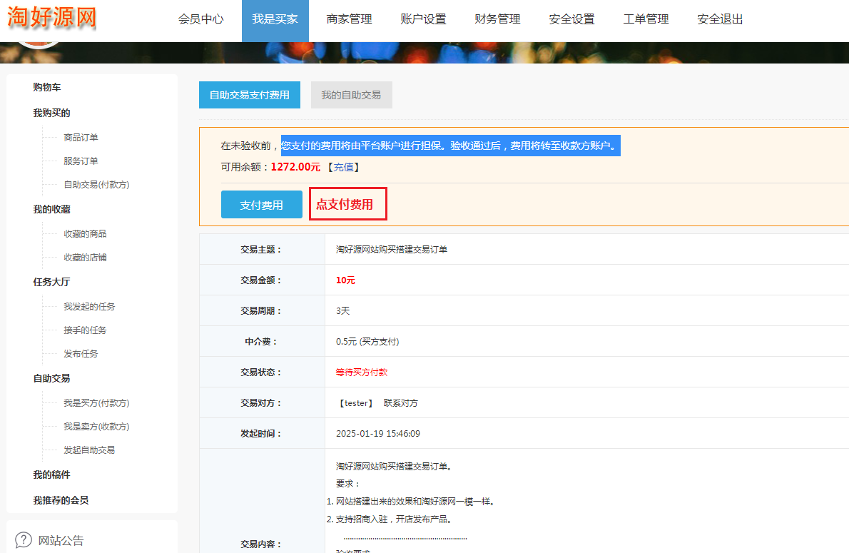Click the question mark icon beside 网站公告

click(x=24, y=540)
